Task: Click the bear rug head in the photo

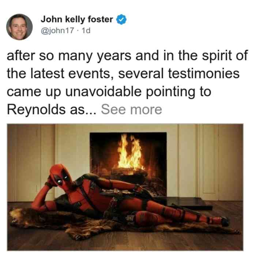Action: point(18,218)
